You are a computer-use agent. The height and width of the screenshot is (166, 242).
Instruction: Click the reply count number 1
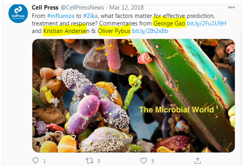(44, 161)
